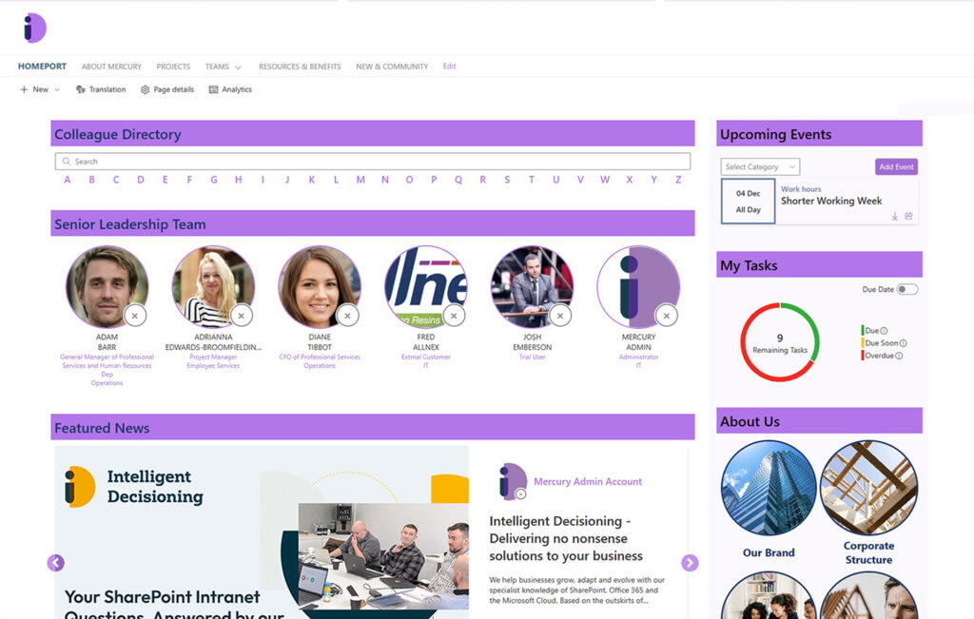Click the 'Project Manager' job title text
This screenshot has height=619, width=974.
tap(213, 357)
